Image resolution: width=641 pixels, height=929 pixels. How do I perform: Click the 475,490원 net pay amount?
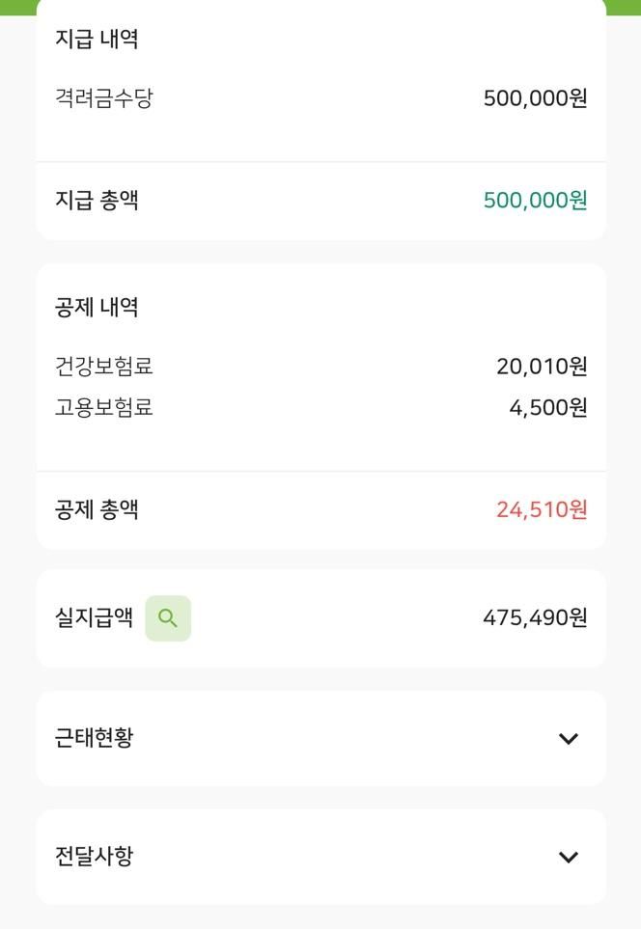pyautogui.click(x=535, y=617)
